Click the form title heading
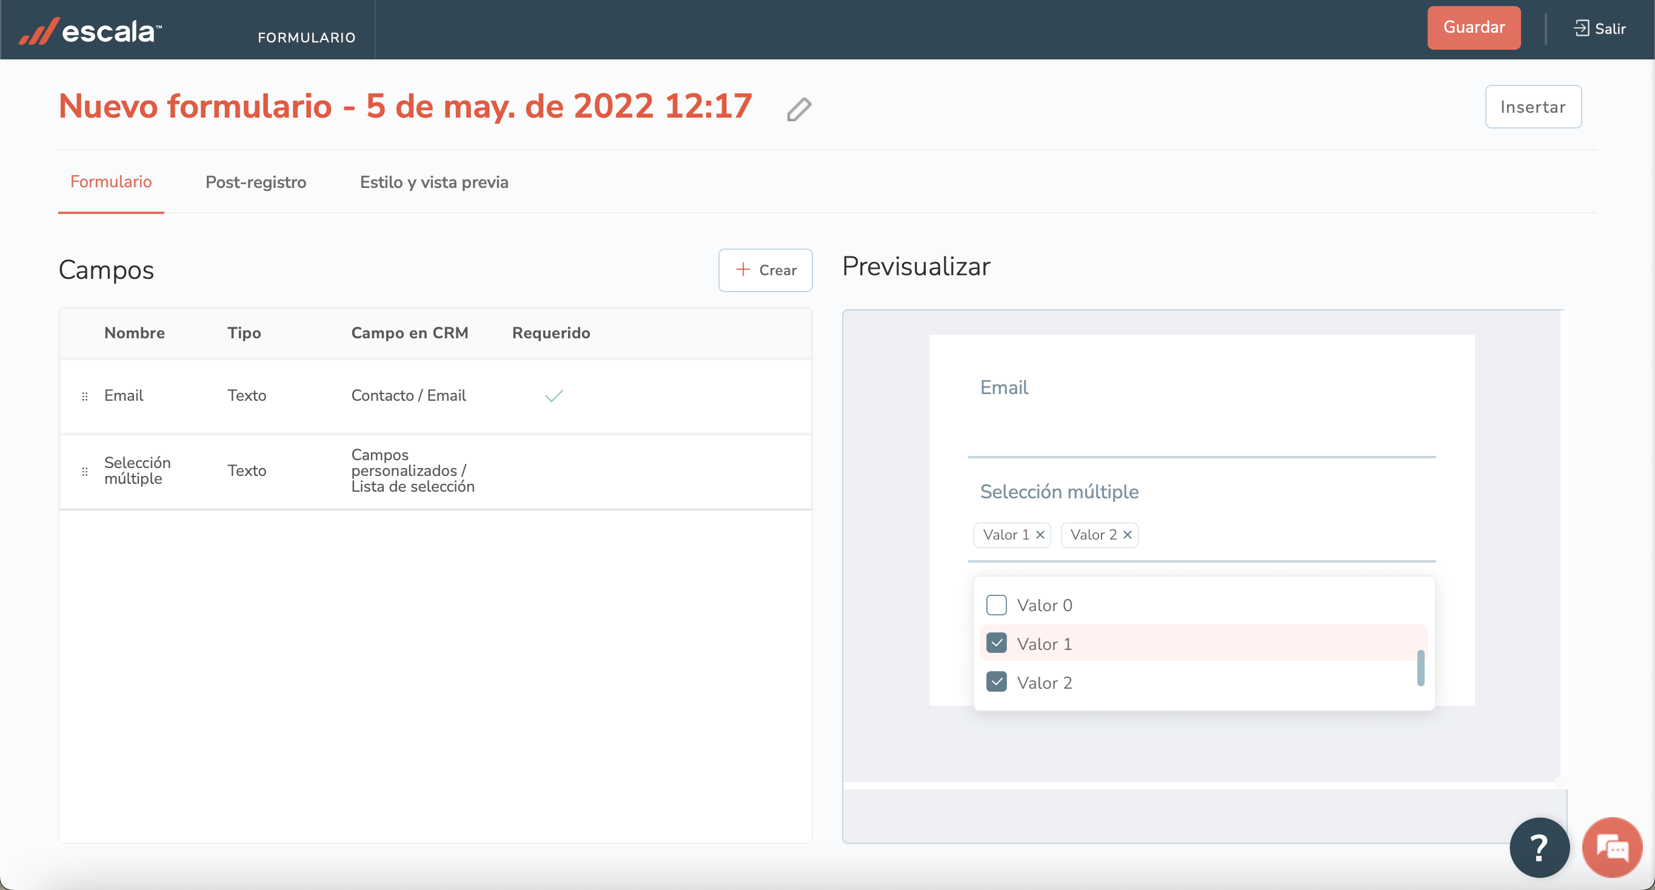Viewport: 1655px width, 890px height. pos(405,106)
